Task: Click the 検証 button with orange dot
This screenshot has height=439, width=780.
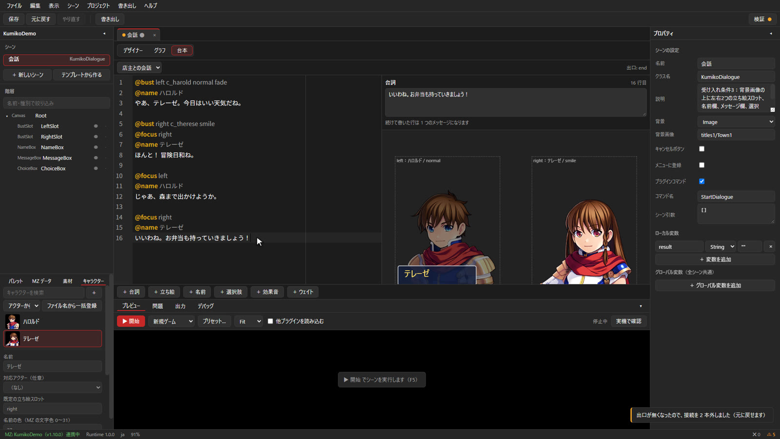Action: coord(762,20)
